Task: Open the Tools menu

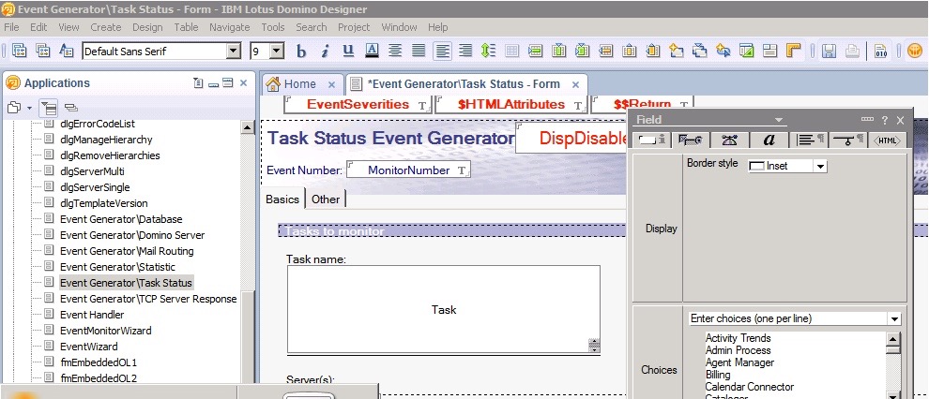Action: tap(272, 27)
